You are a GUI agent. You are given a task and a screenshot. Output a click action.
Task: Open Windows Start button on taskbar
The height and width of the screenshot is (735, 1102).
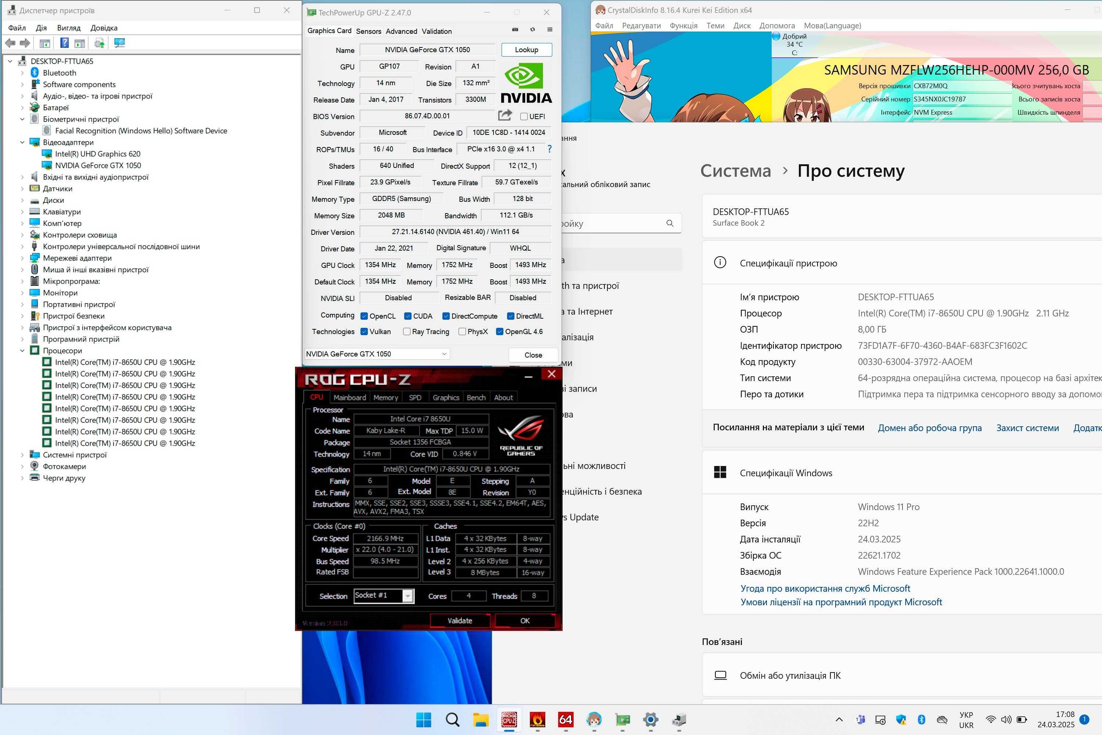click(x=424, y=720)
